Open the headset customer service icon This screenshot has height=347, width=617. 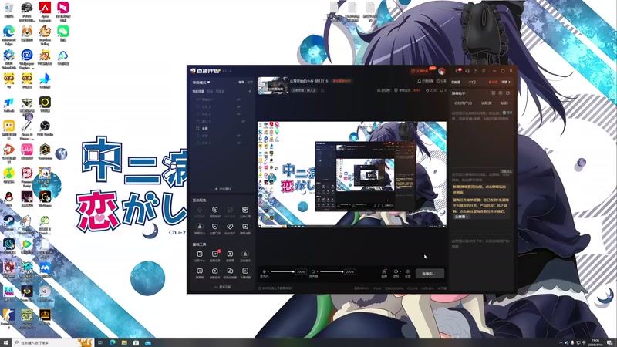click(467, 71)
